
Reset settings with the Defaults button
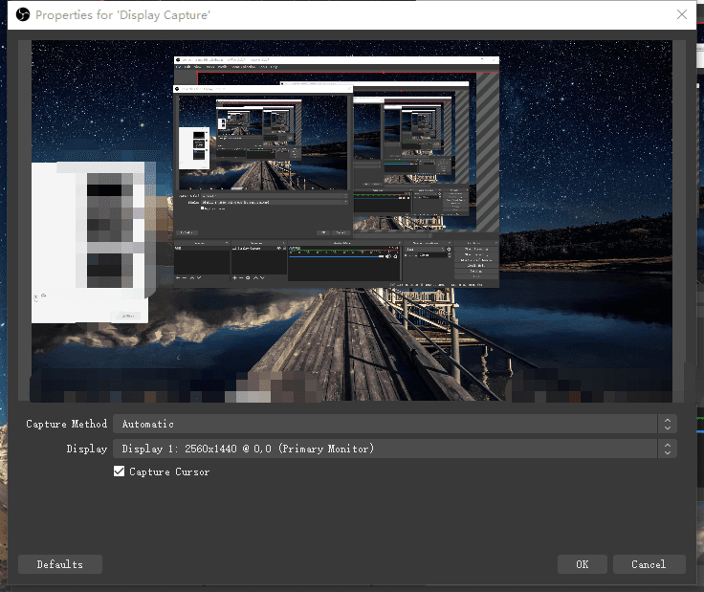pyautogui.click(x=59, y=564)
